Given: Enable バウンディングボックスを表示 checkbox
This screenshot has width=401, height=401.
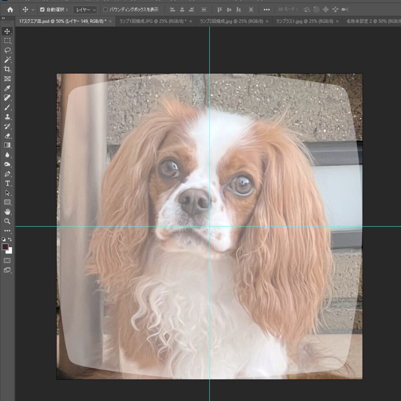Looking at the screenshot, I should pyautogui.click(x=105, y=10).
